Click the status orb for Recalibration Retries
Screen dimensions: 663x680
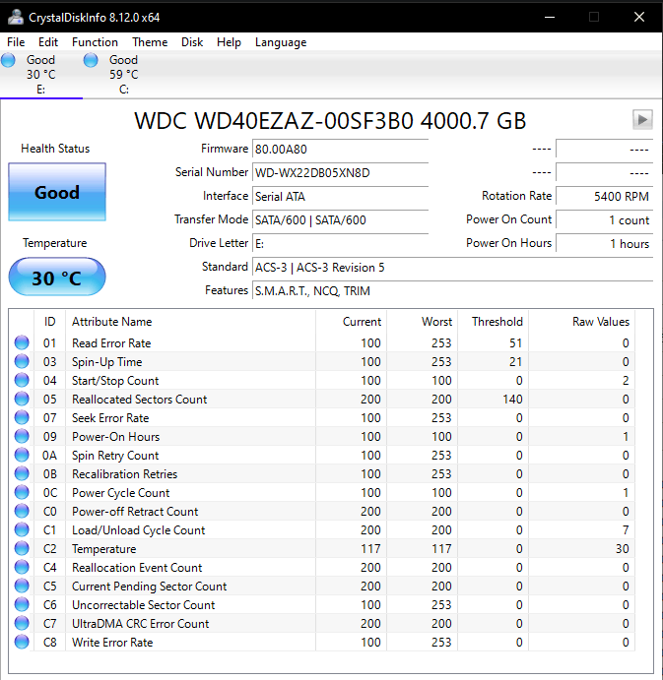coord(22,473)
